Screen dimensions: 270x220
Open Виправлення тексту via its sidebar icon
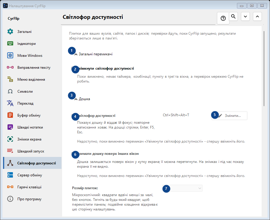pyautogui.click(x=10, y=68)
